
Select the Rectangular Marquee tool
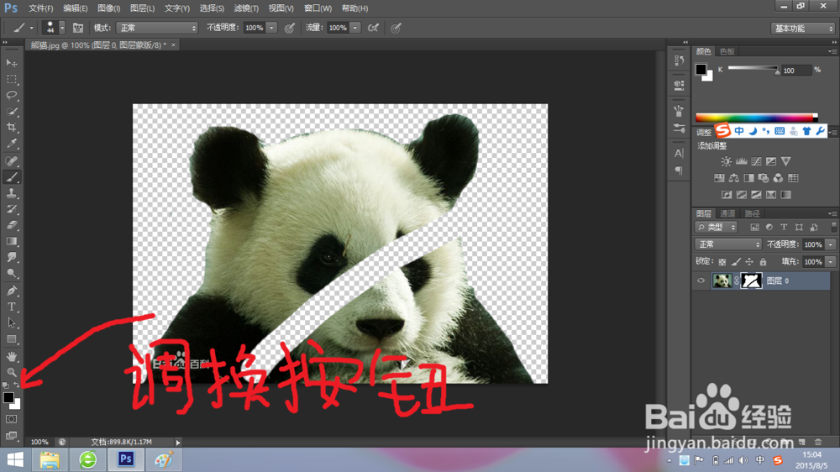coord(12,79)
